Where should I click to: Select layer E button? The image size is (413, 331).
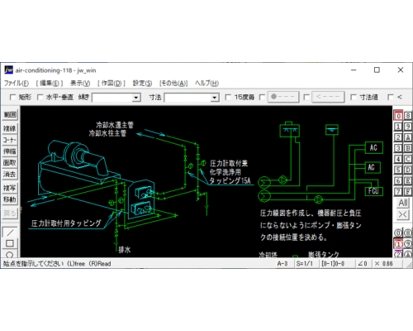408,180
